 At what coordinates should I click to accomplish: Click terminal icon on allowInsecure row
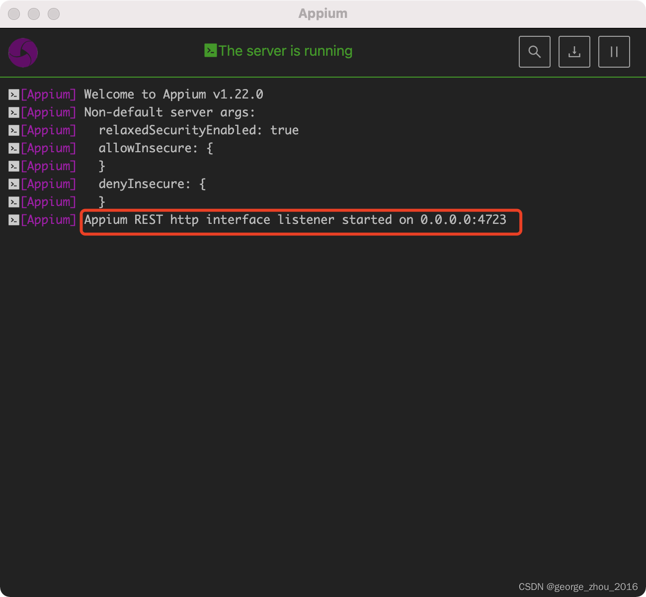tap(14, 148)
